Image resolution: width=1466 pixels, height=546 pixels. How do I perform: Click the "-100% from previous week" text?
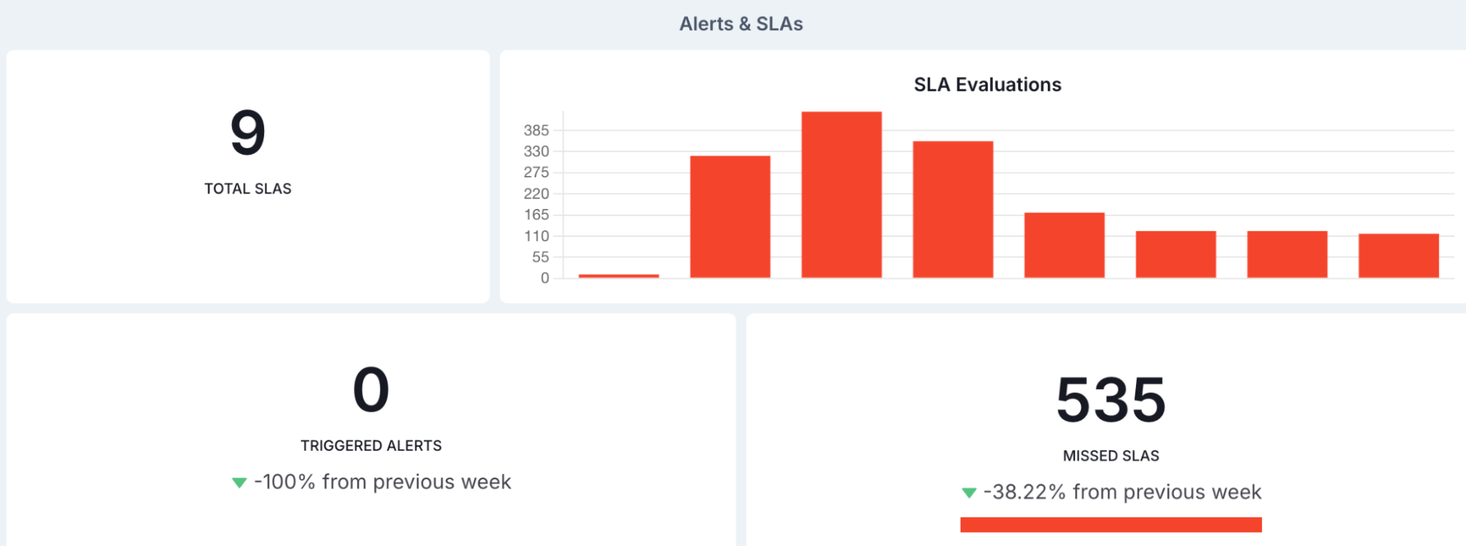[x=382, y=482]
